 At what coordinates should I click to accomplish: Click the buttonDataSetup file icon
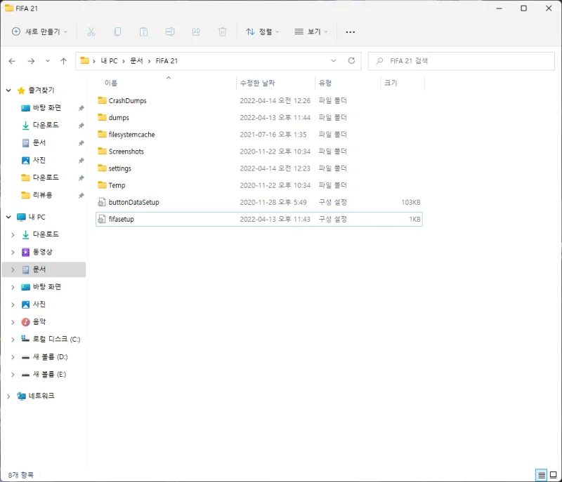(102, 202)
